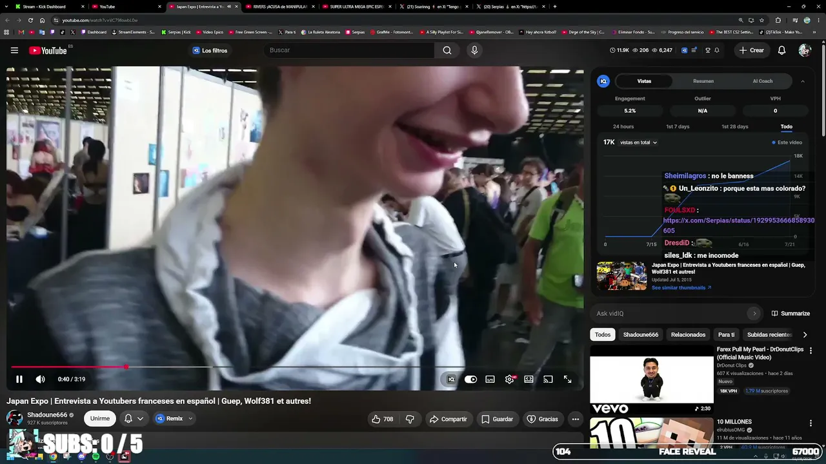Pause the video playback

tap(19, 380)
